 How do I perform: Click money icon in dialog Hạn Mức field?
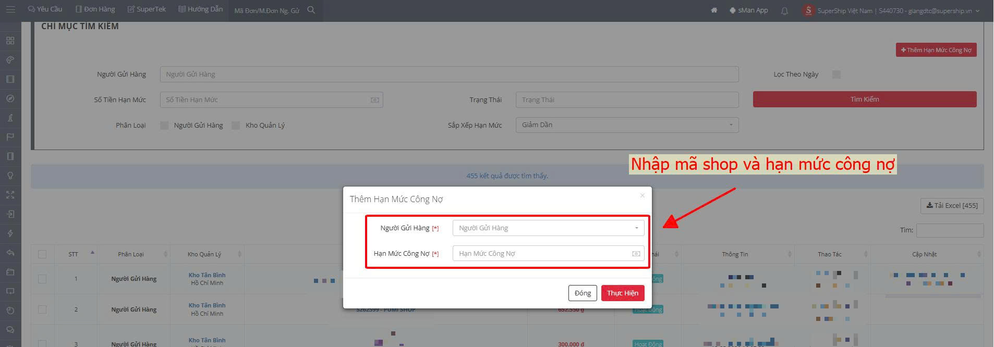(x=636, y=254)
